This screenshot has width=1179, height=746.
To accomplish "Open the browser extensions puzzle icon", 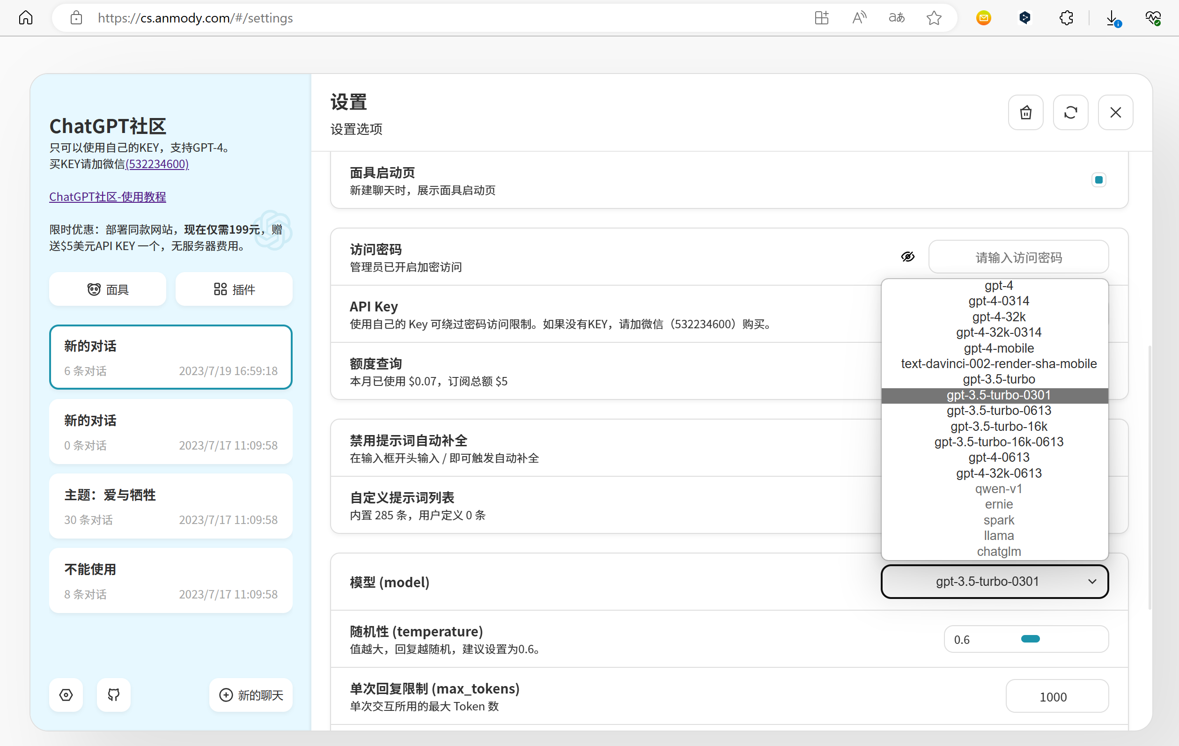I will click(x=1066, y=18).
